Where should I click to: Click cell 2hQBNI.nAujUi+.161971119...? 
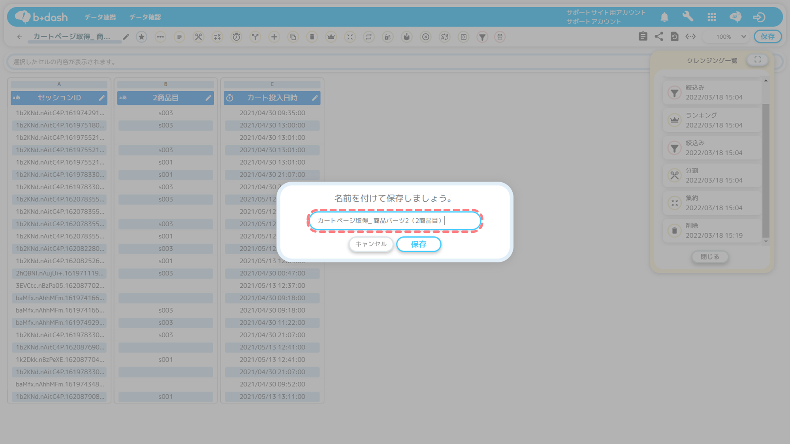(59, 273)
